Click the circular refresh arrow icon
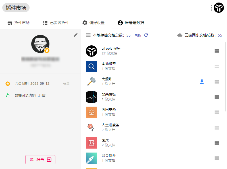Image resolution: width=227 pixels, height=169 pixels. [x=146, y=35]
